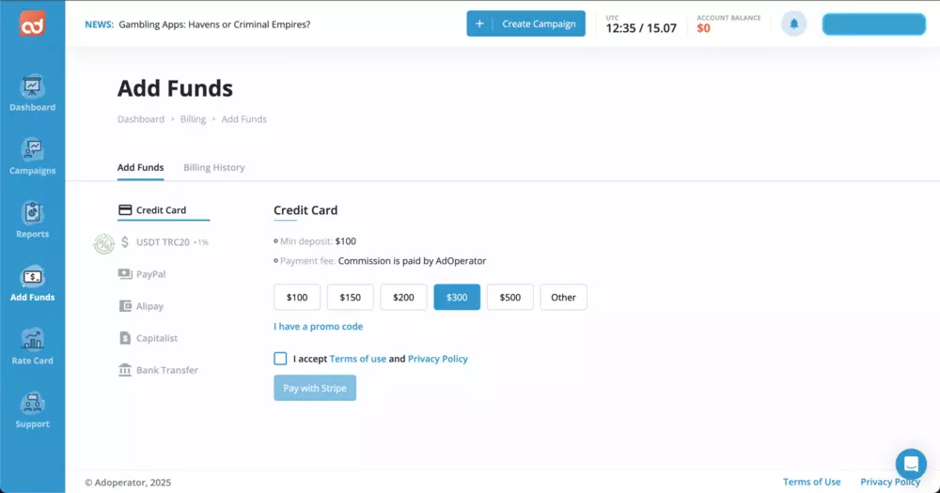Click the Add Funds breadcrumb text
The width and height of the screenshot is (940, 493).
point(244,119)
